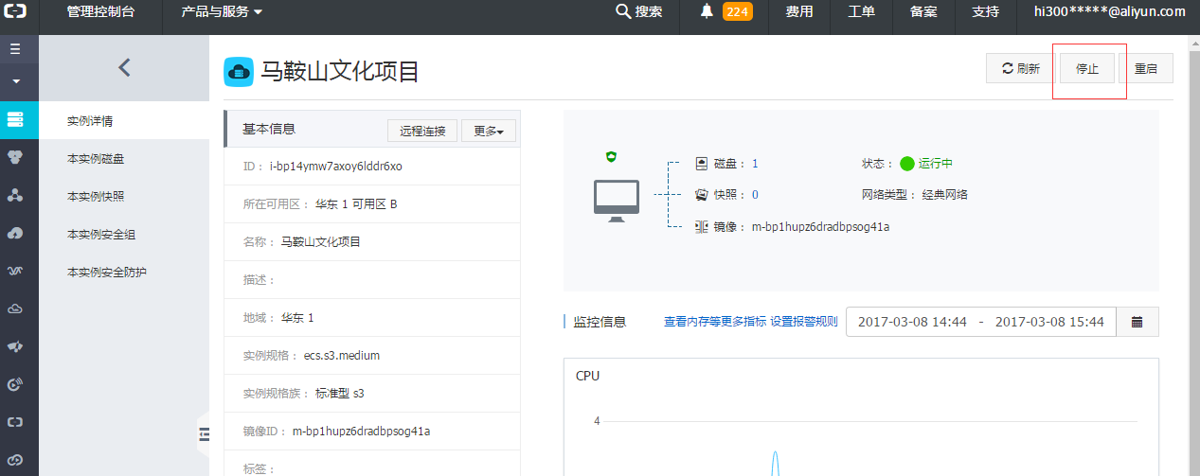The image size is (1200, 476).
Task: Click the orange 224 notification badge
Action: 738,11
